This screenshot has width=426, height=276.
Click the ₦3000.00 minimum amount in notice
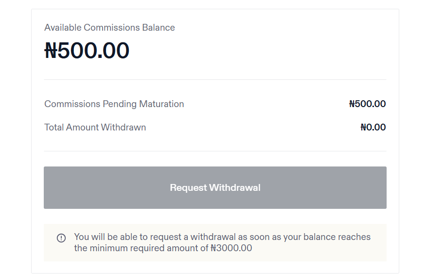(231, 248)
